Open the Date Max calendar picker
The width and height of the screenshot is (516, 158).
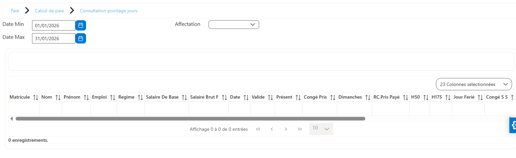click(x=81, y=39)
